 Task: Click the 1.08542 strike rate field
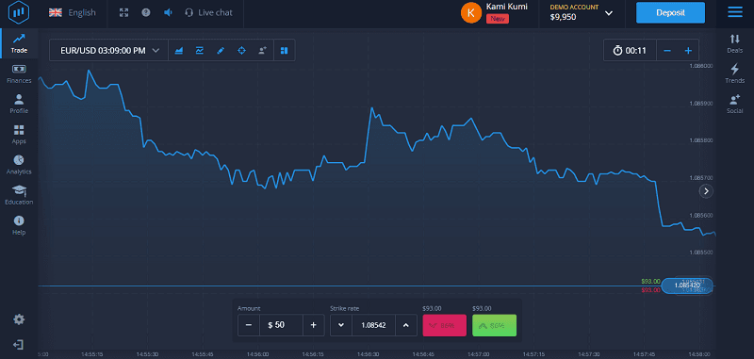[x=373, y=325]
